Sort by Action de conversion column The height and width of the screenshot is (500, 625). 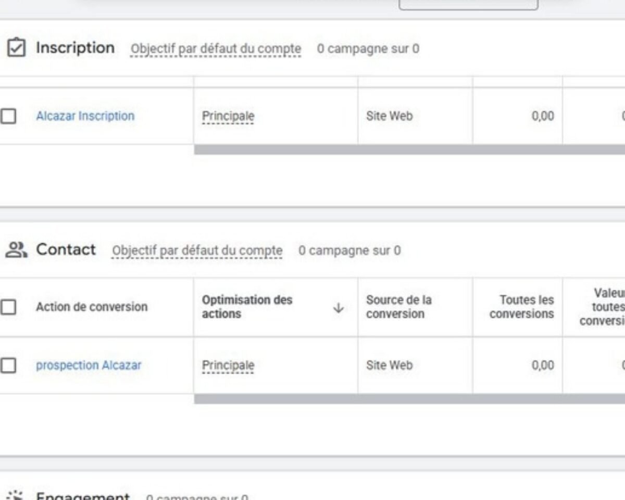92,307
